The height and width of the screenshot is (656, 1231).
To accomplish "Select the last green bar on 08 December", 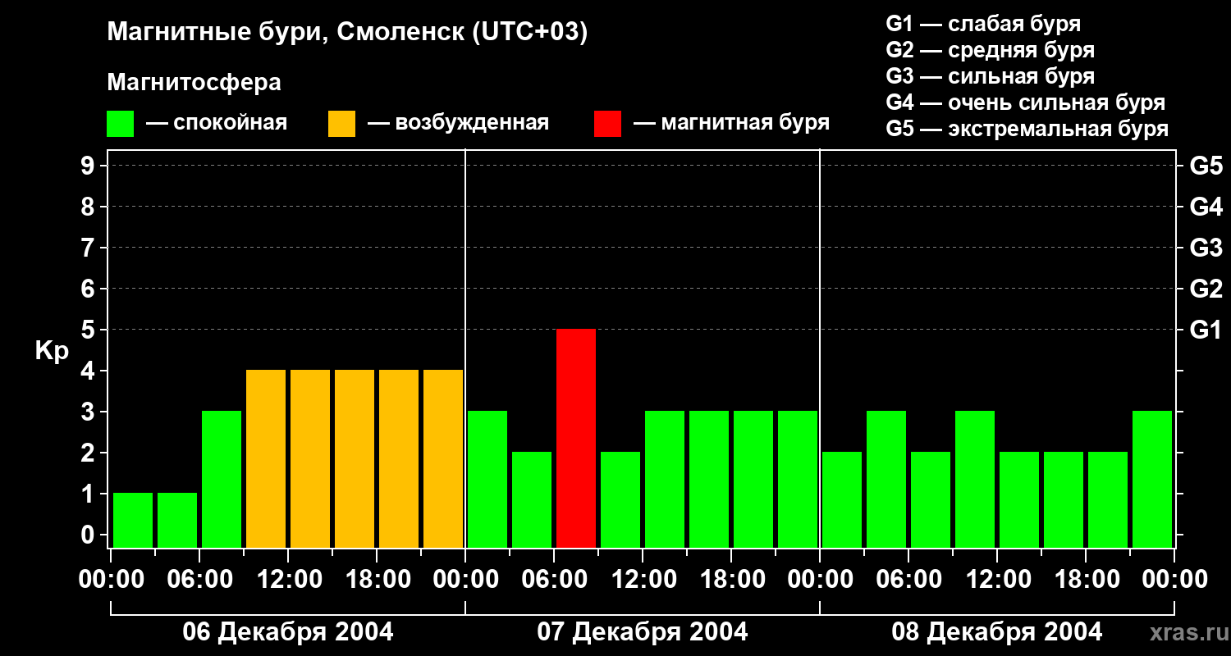I will (x=1152, y=479).
